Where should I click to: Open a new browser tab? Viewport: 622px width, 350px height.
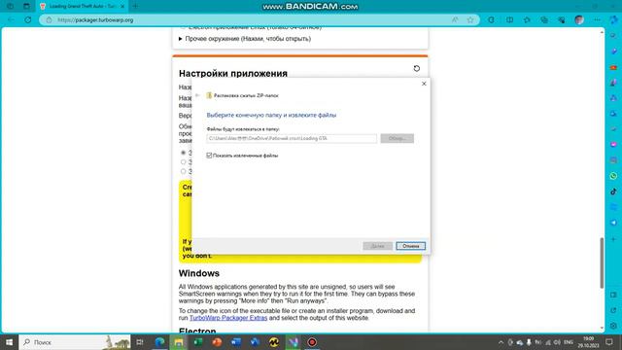tap(135, 6)
